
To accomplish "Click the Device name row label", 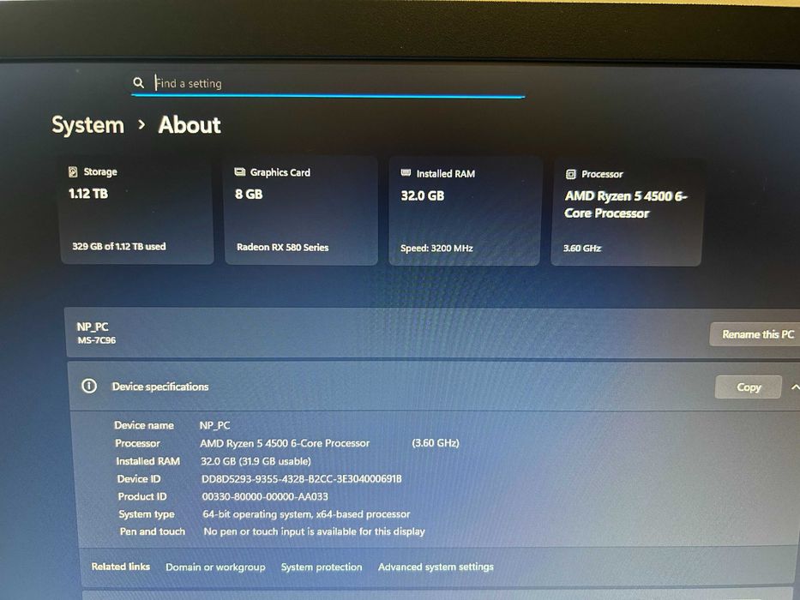I will [144, 425].
